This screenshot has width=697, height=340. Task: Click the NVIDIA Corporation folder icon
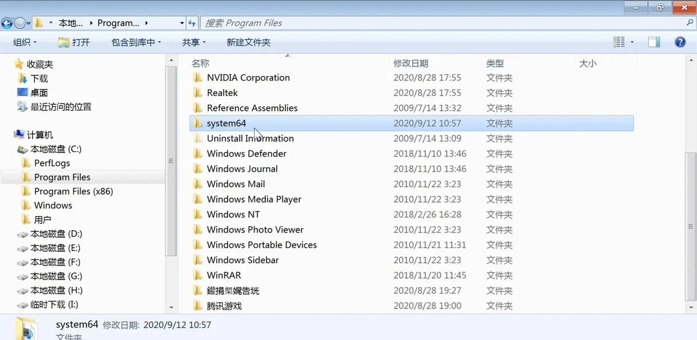coord(198,78)
